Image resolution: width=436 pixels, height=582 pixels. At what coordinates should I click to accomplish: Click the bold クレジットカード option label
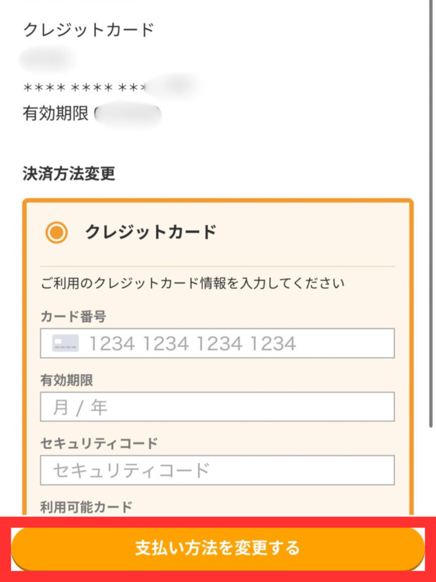click(150, 232)
